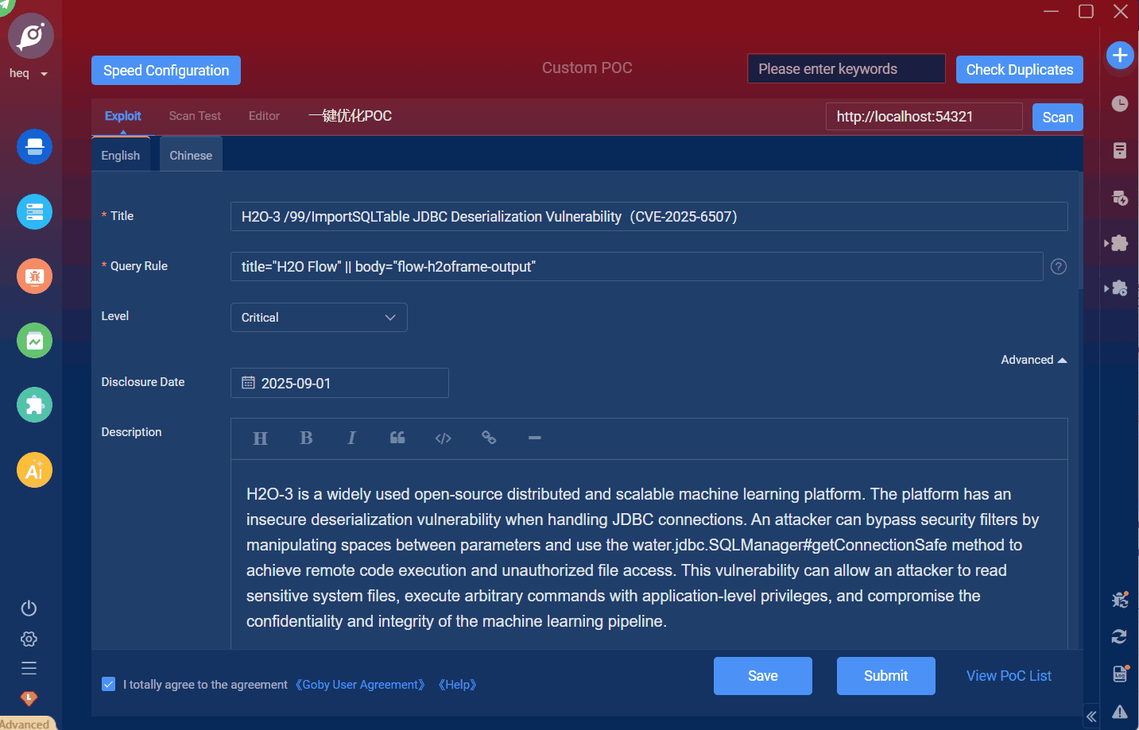This screenshot has width=1139, height=730.
Task: Click the power icon in the sidebar
Action: click(29, 608)
